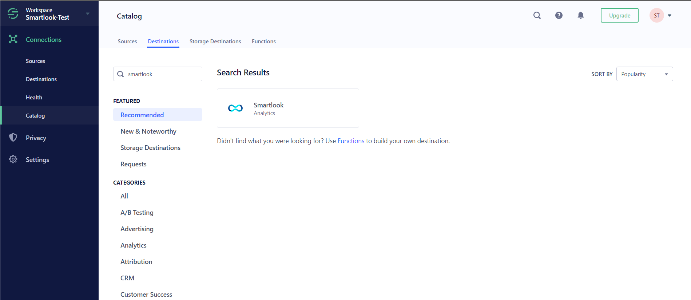Select the Recommended filter

(158, 115)
